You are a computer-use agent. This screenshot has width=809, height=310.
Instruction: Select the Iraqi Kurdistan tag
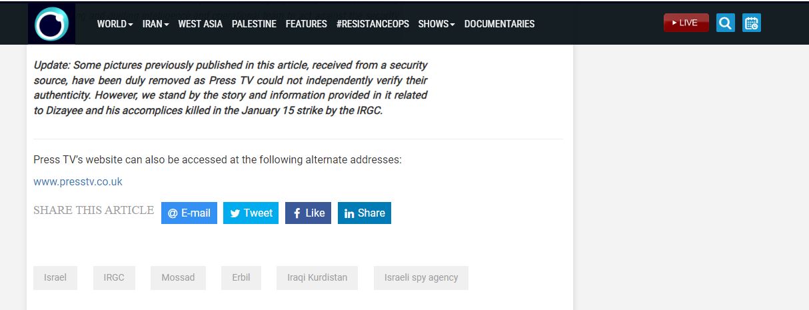pos(317,277)
